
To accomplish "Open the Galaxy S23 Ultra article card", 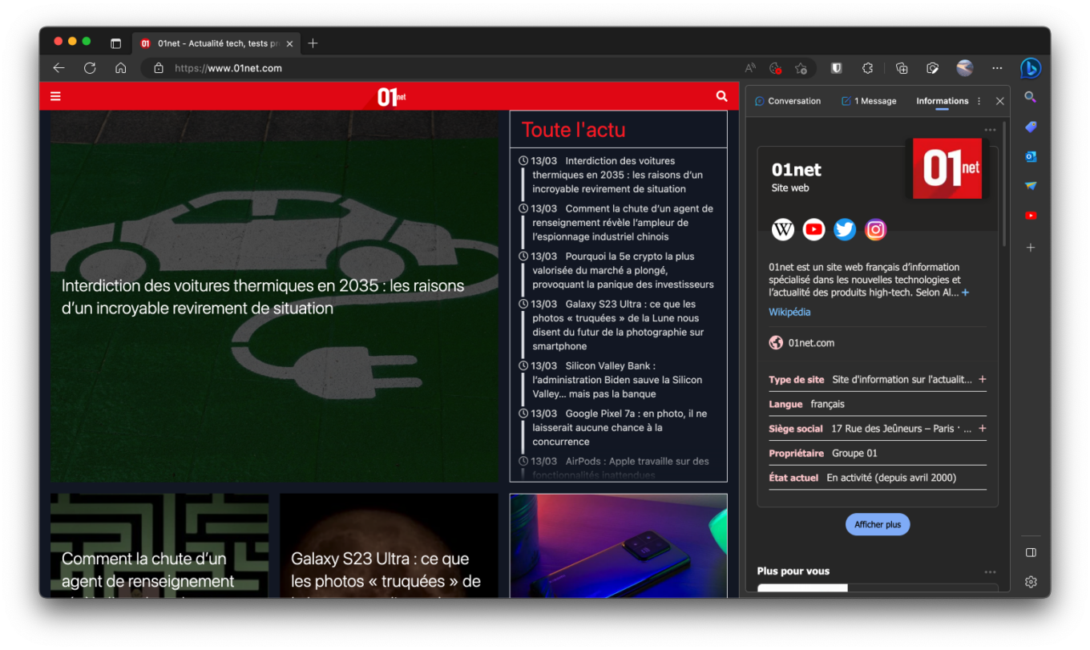I will pyautogui.click(x=389, y=545).
